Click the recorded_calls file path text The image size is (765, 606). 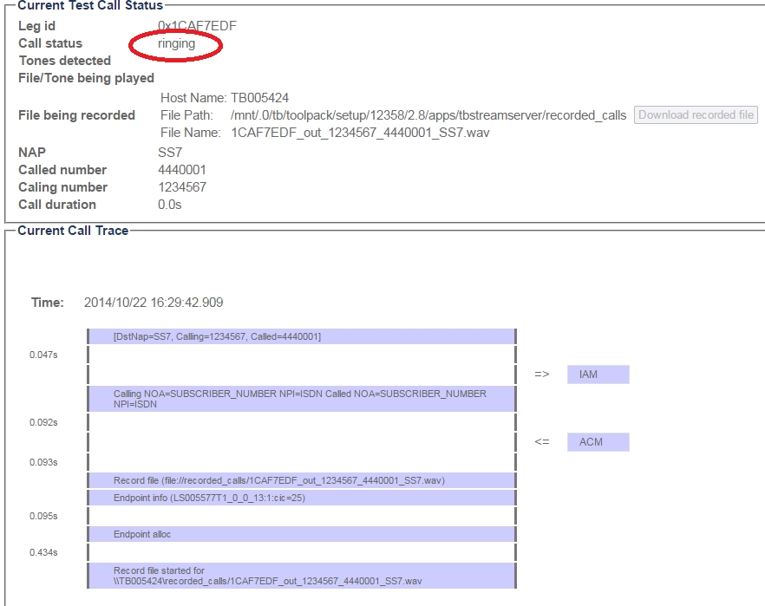(x=428, y=115)
